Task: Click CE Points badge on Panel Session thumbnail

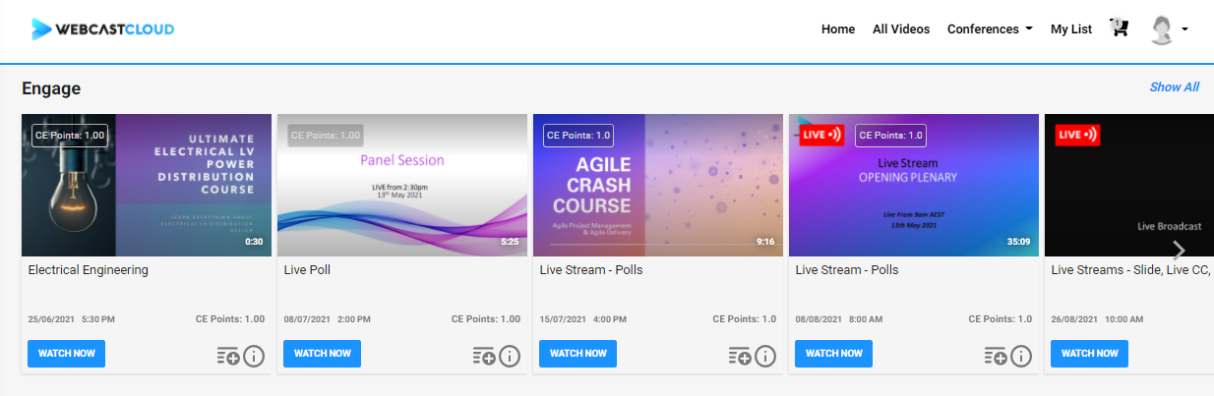Action: click(x=325, y=135)
